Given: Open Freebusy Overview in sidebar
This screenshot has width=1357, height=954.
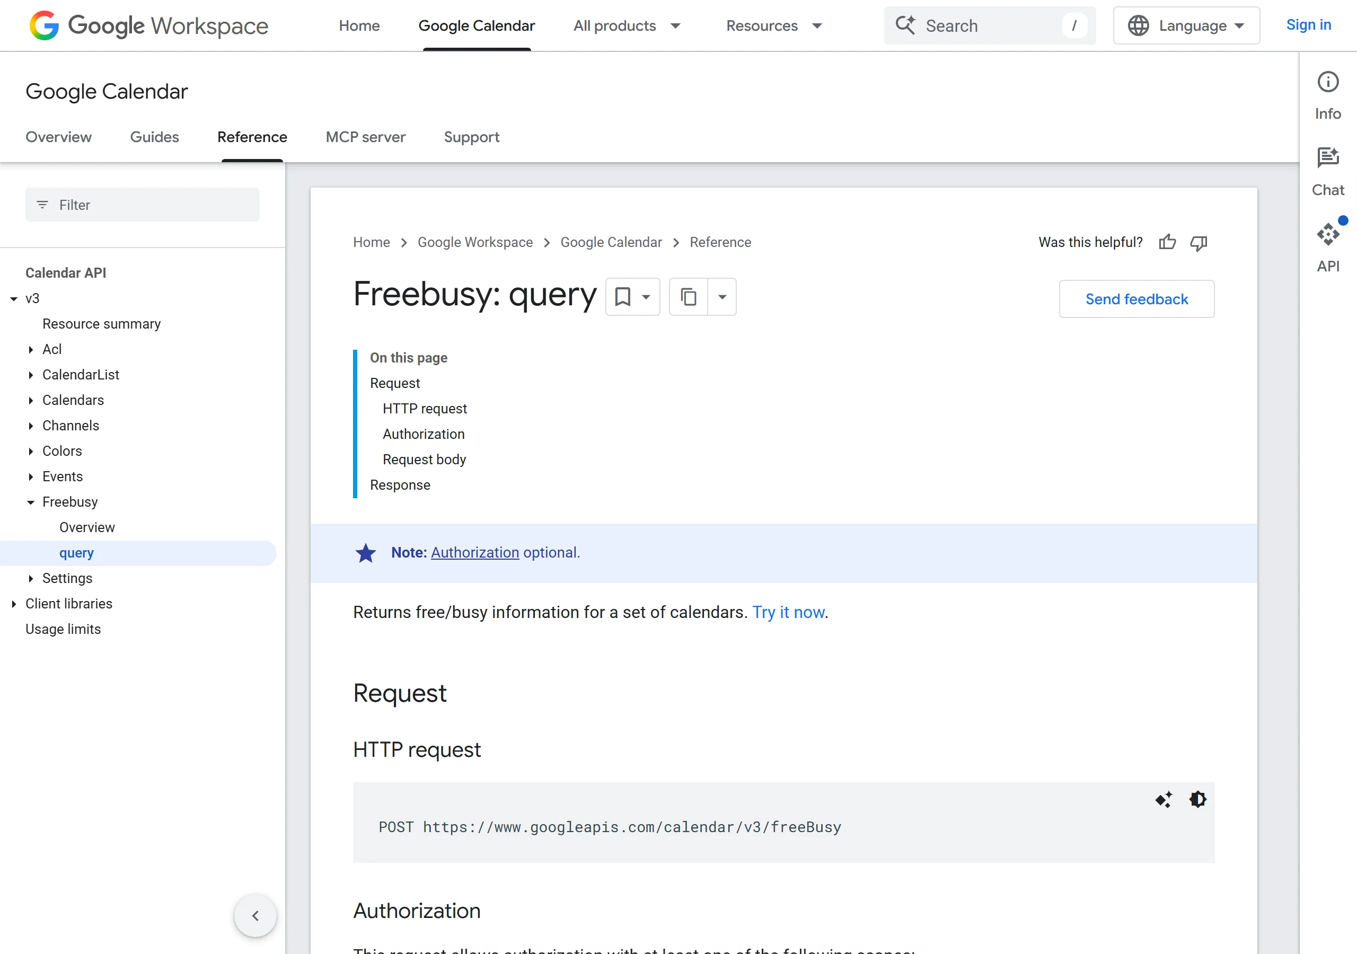Looking at the screenshot, I should coord(87,527).
